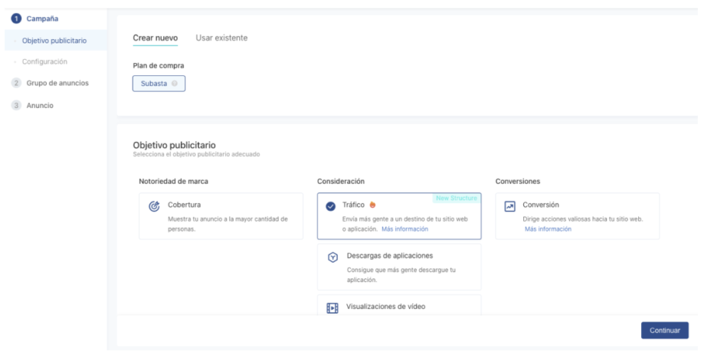
Task: Go to the Anuncio step
Action: click(x=40, y=105)
